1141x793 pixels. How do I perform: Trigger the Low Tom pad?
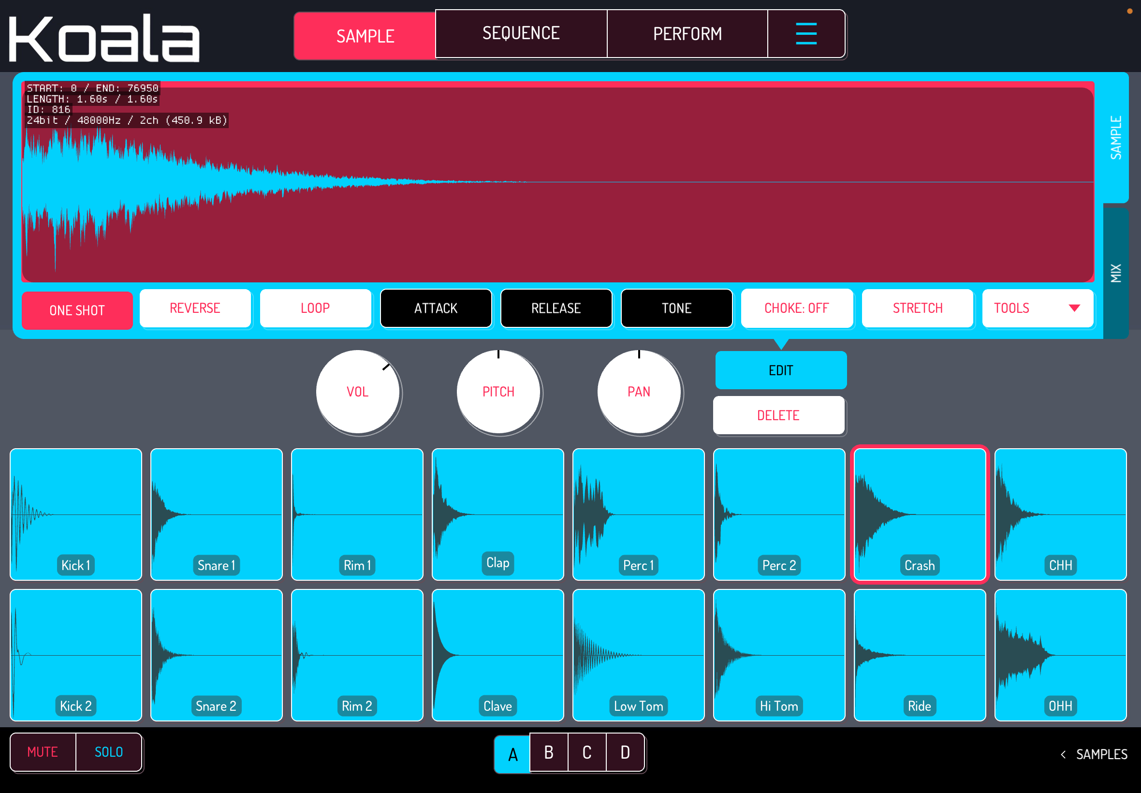tap(638, 655)
